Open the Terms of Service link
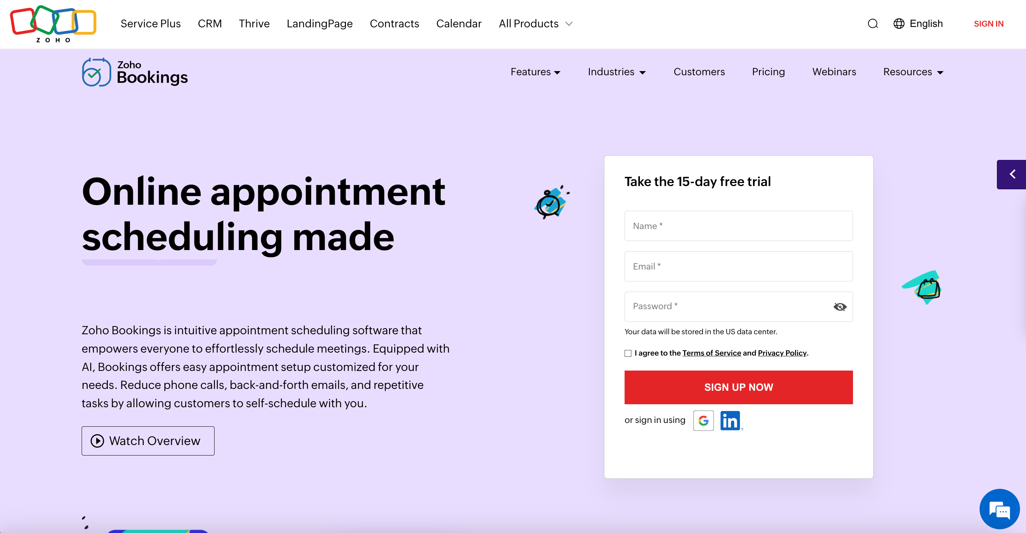 [711, 353]
